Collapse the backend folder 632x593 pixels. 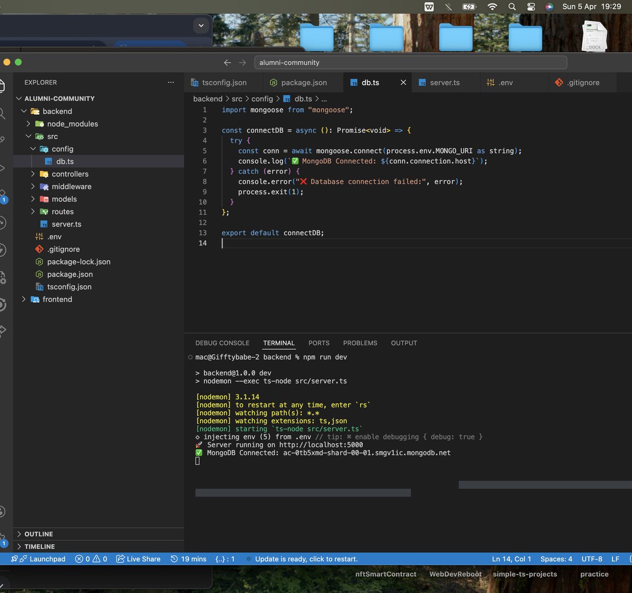coord(98,111)
